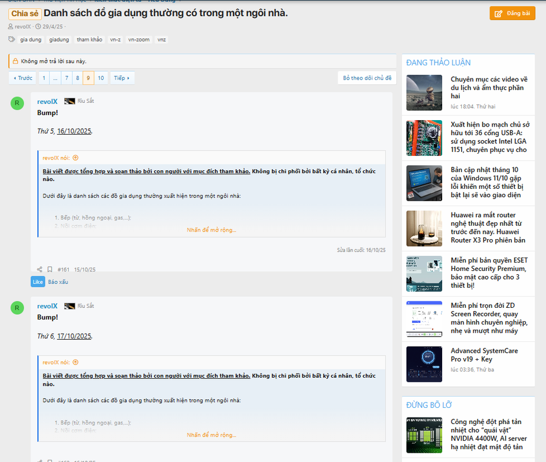Click the 29/4/25 thread date
The height and width of the screenshot is (462, 546).
coord(53,27)
